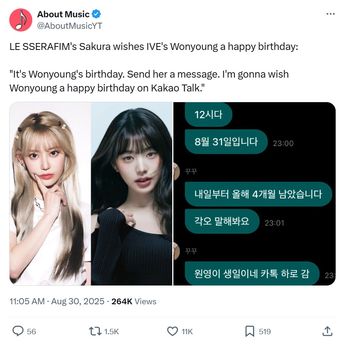The height and width of the screenshot is (345, 341).
Task: Open the three-dot more options menu
Action: point(331,14)
